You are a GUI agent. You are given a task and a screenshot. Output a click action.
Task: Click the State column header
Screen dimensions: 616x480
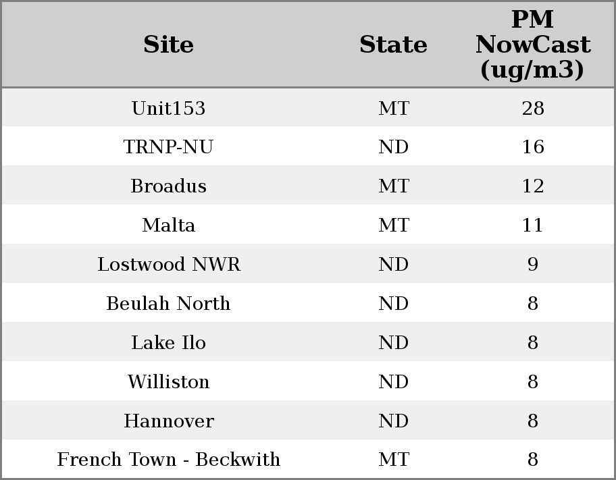(393, 45)
